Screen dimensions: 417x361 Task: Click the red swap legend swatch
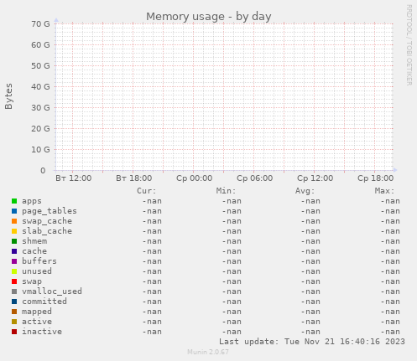[14, 281]
